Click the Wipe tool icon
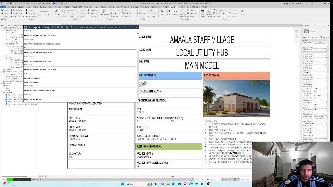This screenshot has width=333, height=187. click(242, 12)
